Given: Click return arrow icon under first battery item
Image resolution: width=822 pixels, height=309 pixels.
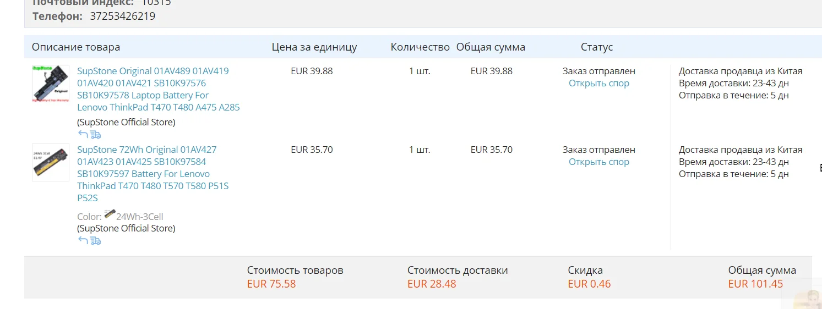Looking at the screenshot, I should tap(83, 134).
